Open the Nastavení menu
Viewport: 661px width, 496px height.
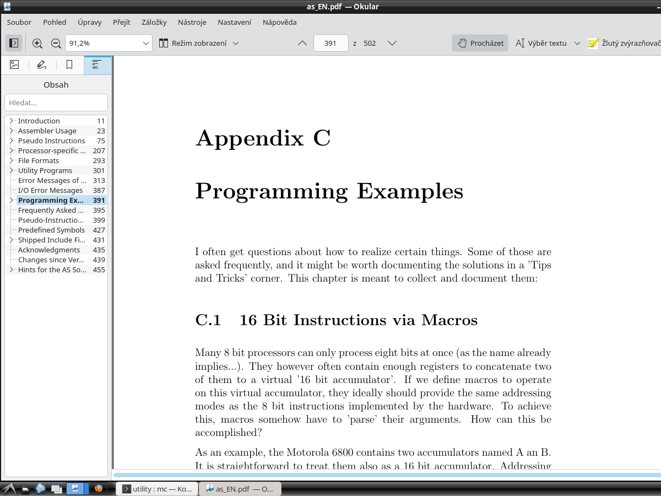(x=235, y=22)
